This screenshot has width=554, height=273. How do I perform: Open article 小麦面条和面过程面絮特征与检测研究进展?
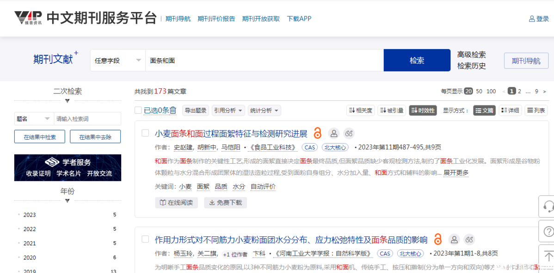231,134
